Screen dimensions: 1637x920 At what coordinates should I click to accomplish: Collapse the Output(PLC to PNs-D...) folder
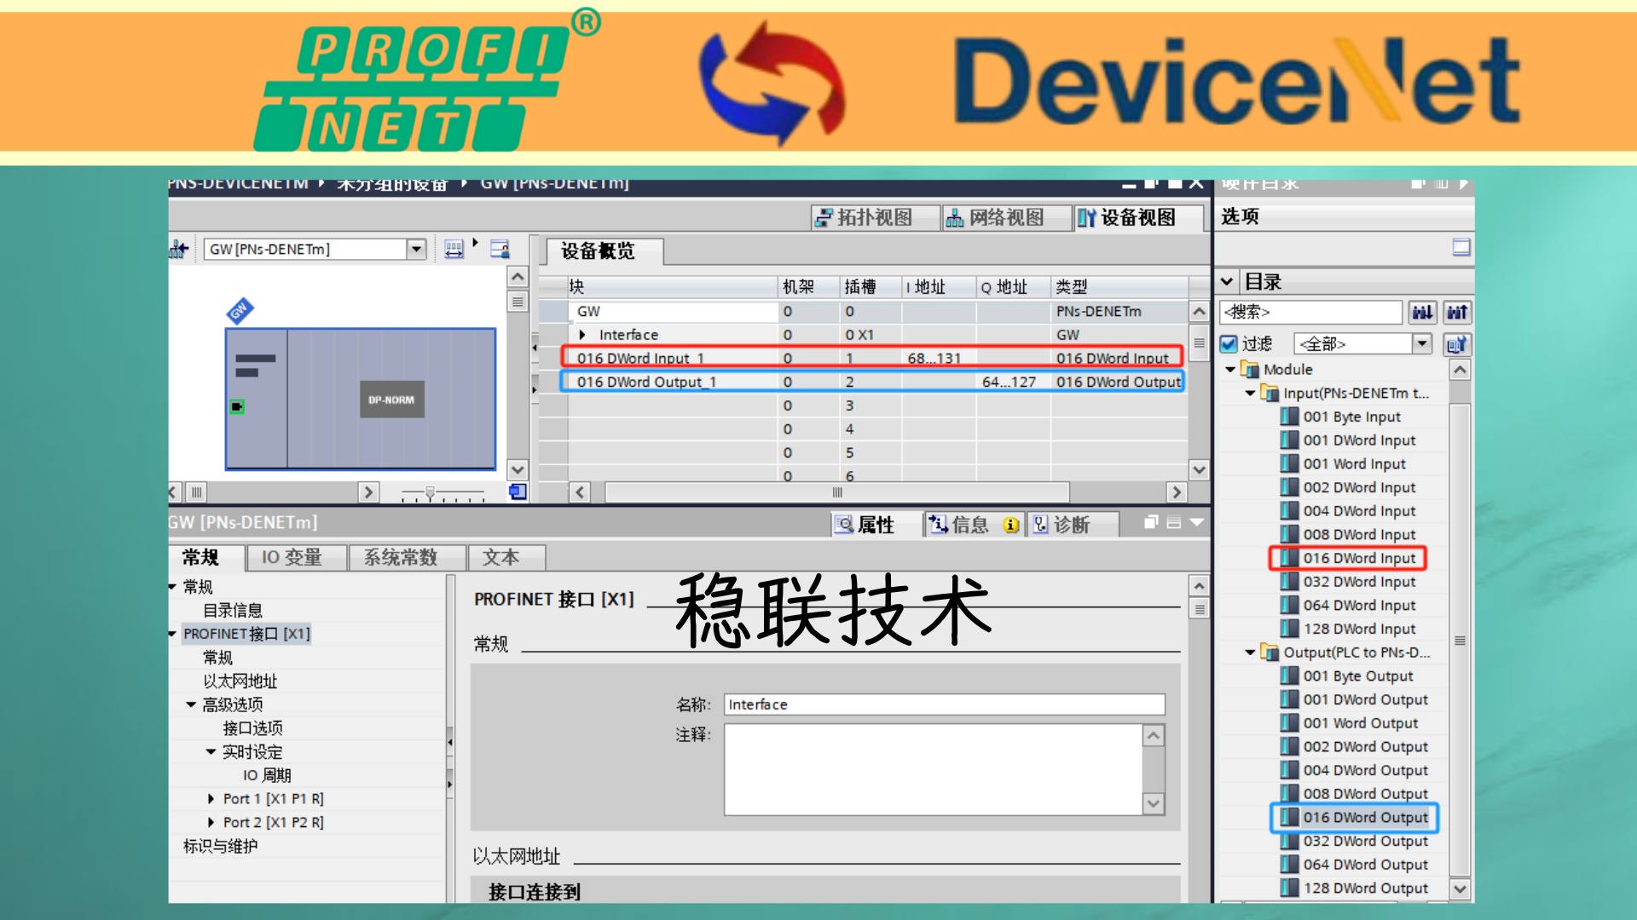[1250, 653]
